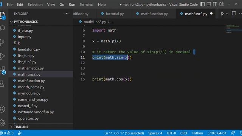The image size is (242, 136).
Task: Place cursor on the import math line
Action: coord(104,30)
